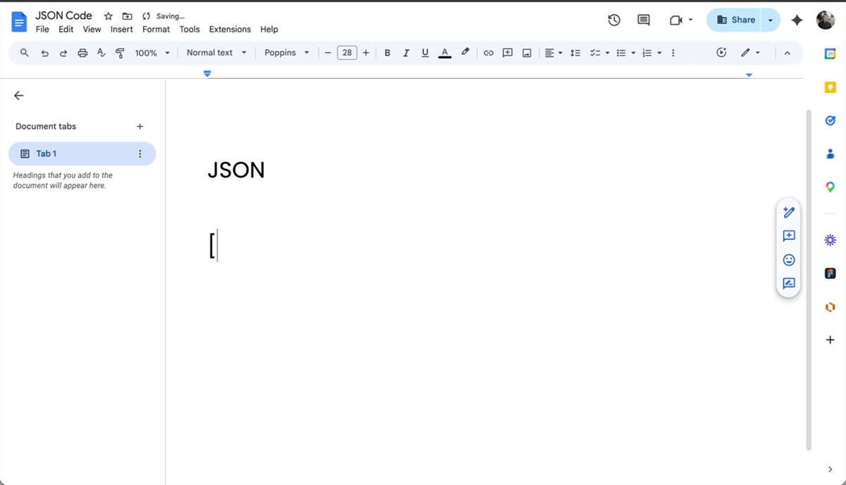Toggle underline formatting
Image resolution: width=846 pixels, height=485 pixels.
coord(425,52)
